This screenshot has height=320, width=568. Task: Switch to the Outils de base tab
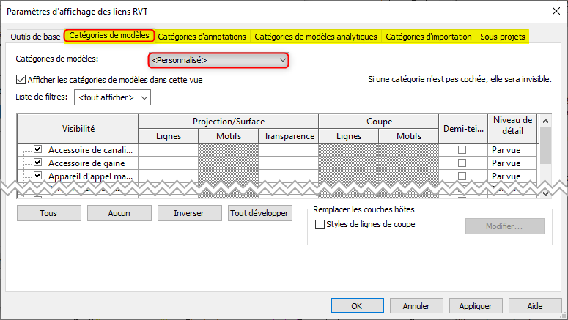34,37
